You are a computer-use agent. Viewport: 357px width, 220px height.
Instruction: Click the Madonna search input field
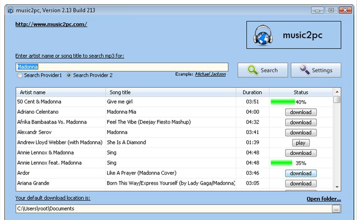tap(122, 67)
